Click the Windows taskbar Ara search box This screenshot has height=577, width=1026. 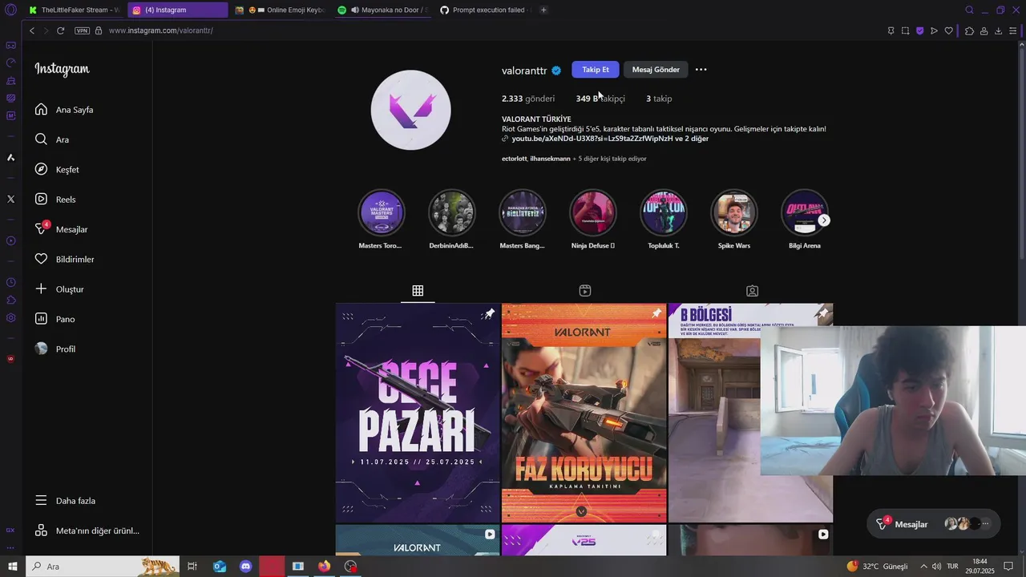[103, 567]
